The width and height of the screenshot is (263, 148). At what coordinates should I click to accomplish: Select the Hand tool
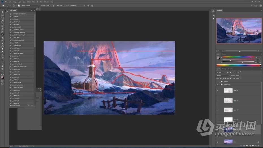coord(2,66)
